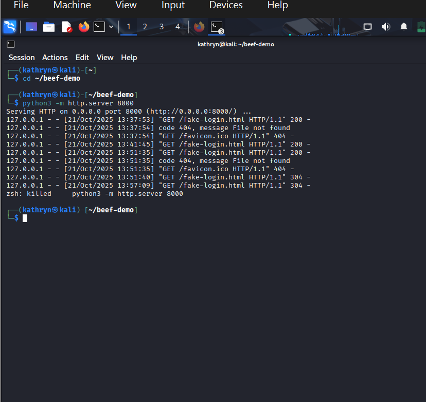
Task: Click inside the terminal at the shell prompt
Action: pyautogui.click(x=24, y=218)
